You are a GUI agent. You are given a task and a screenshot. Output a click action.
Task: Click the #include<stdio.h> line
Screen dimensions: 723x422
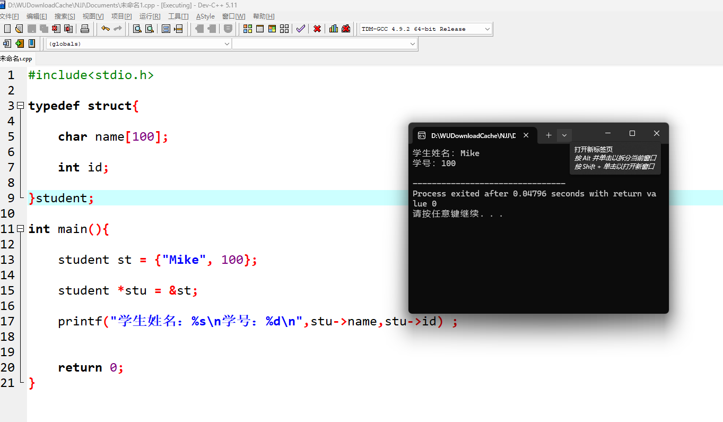(91, 75)
